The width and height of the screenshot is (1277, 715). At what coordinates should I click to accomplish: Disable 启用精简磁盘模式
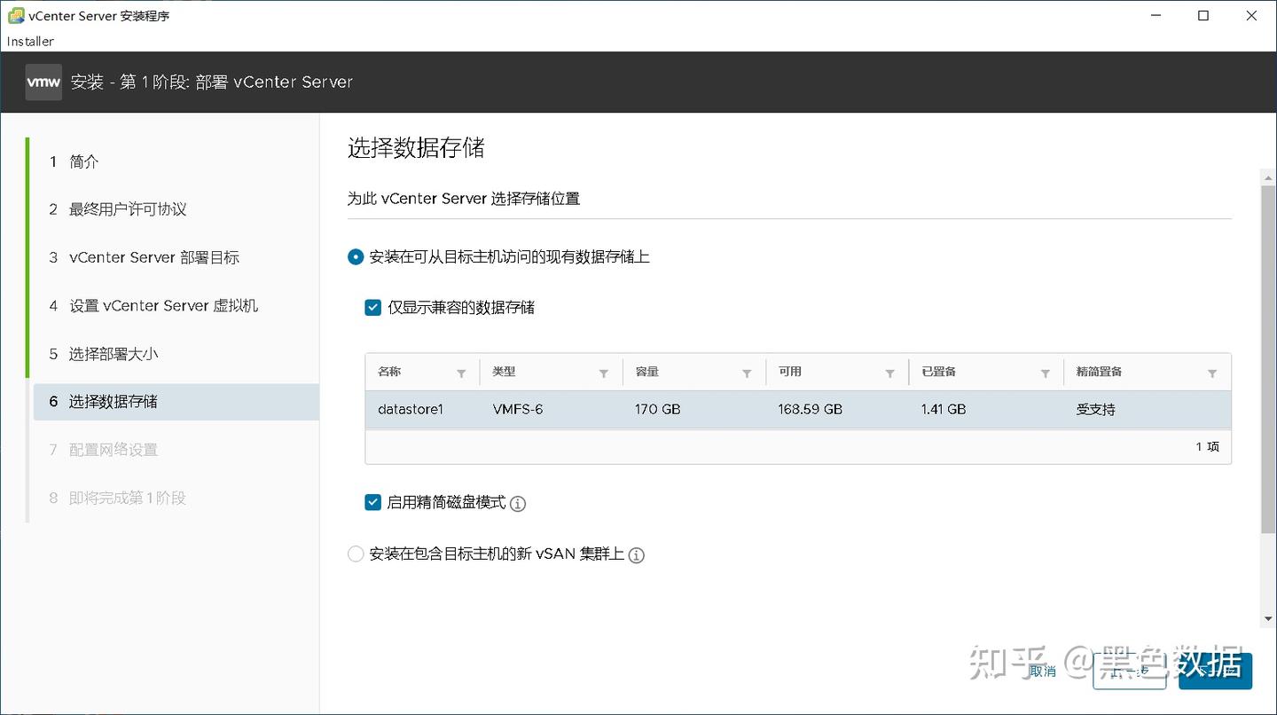click(372, 502)
